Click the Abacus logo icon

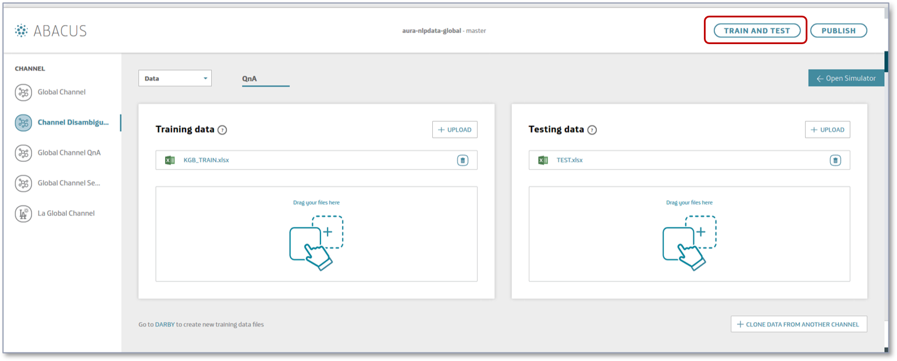tap(21, 31)
